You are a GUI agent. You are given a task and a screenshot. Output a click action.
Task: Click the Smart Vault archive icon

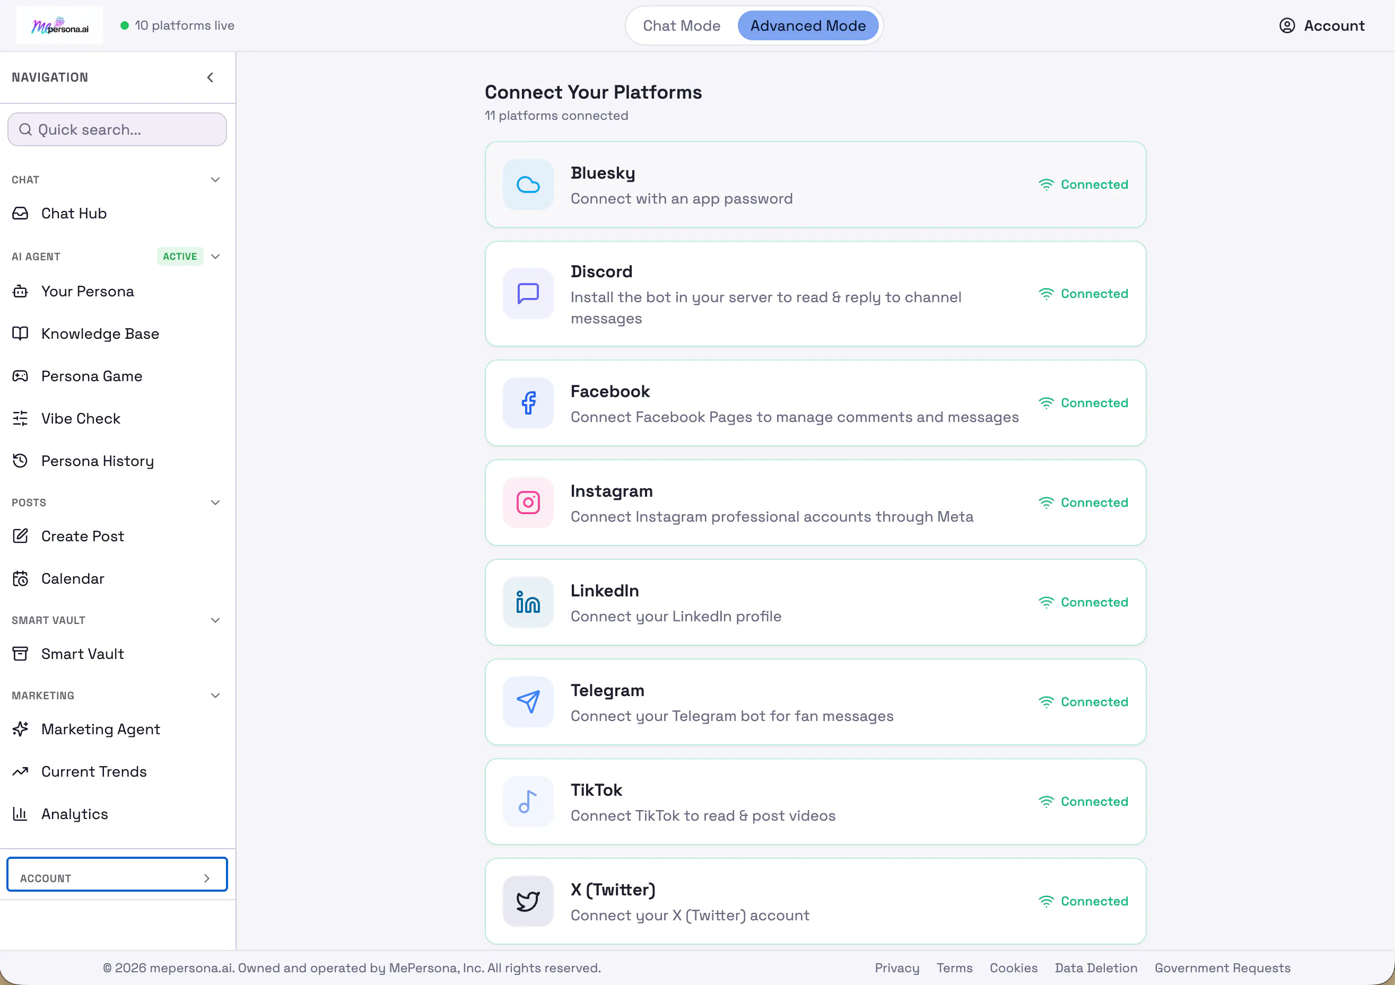click(20, 654)
